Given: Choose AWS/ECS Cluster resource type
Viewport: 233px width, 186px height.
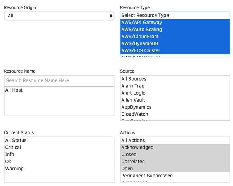Looking at the screenshot, I should pos(175,50).
